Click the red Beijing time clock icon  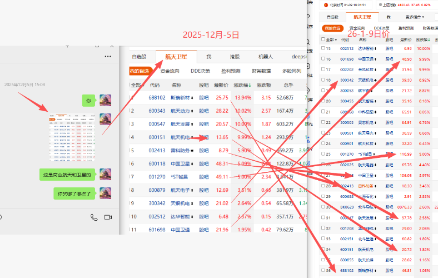[x=326, y=5]
